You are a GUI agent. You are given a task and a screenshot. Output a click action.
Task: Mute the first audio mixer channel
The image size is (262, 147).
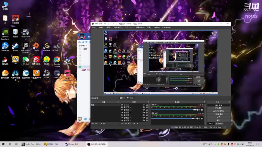click(198, 110)
